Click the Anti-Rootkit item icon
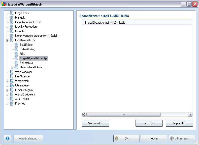Viewport: 199px width, 145px height. [12, 99]
